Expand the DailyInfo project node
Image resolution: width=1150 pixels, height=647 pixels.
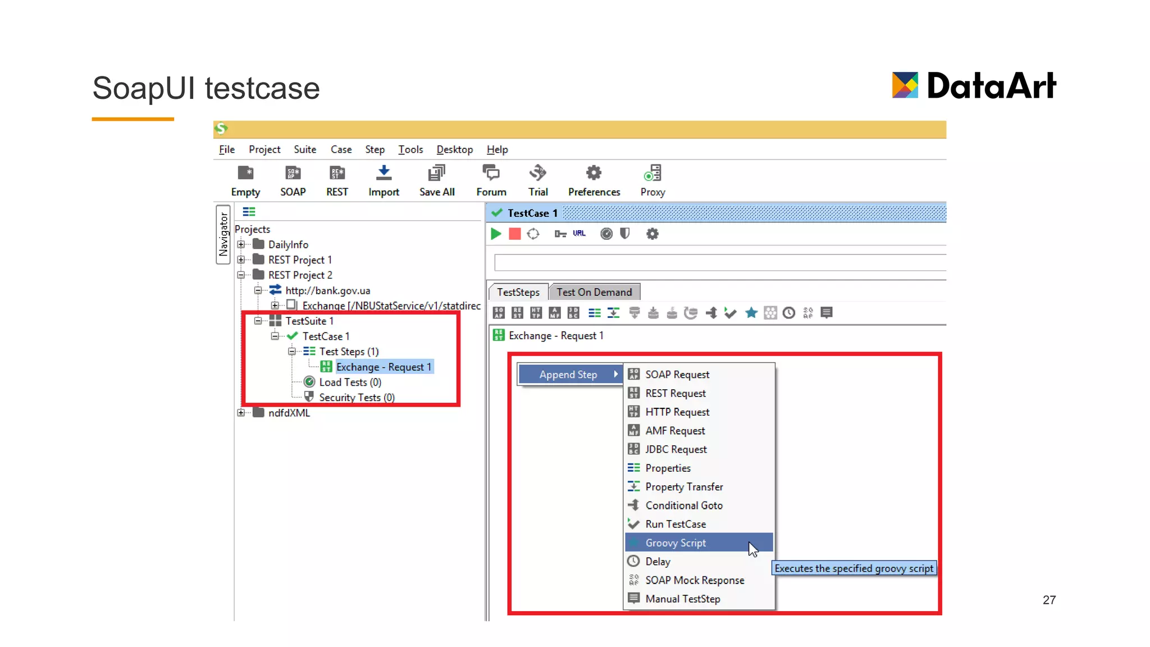click(x=241, y=244)
